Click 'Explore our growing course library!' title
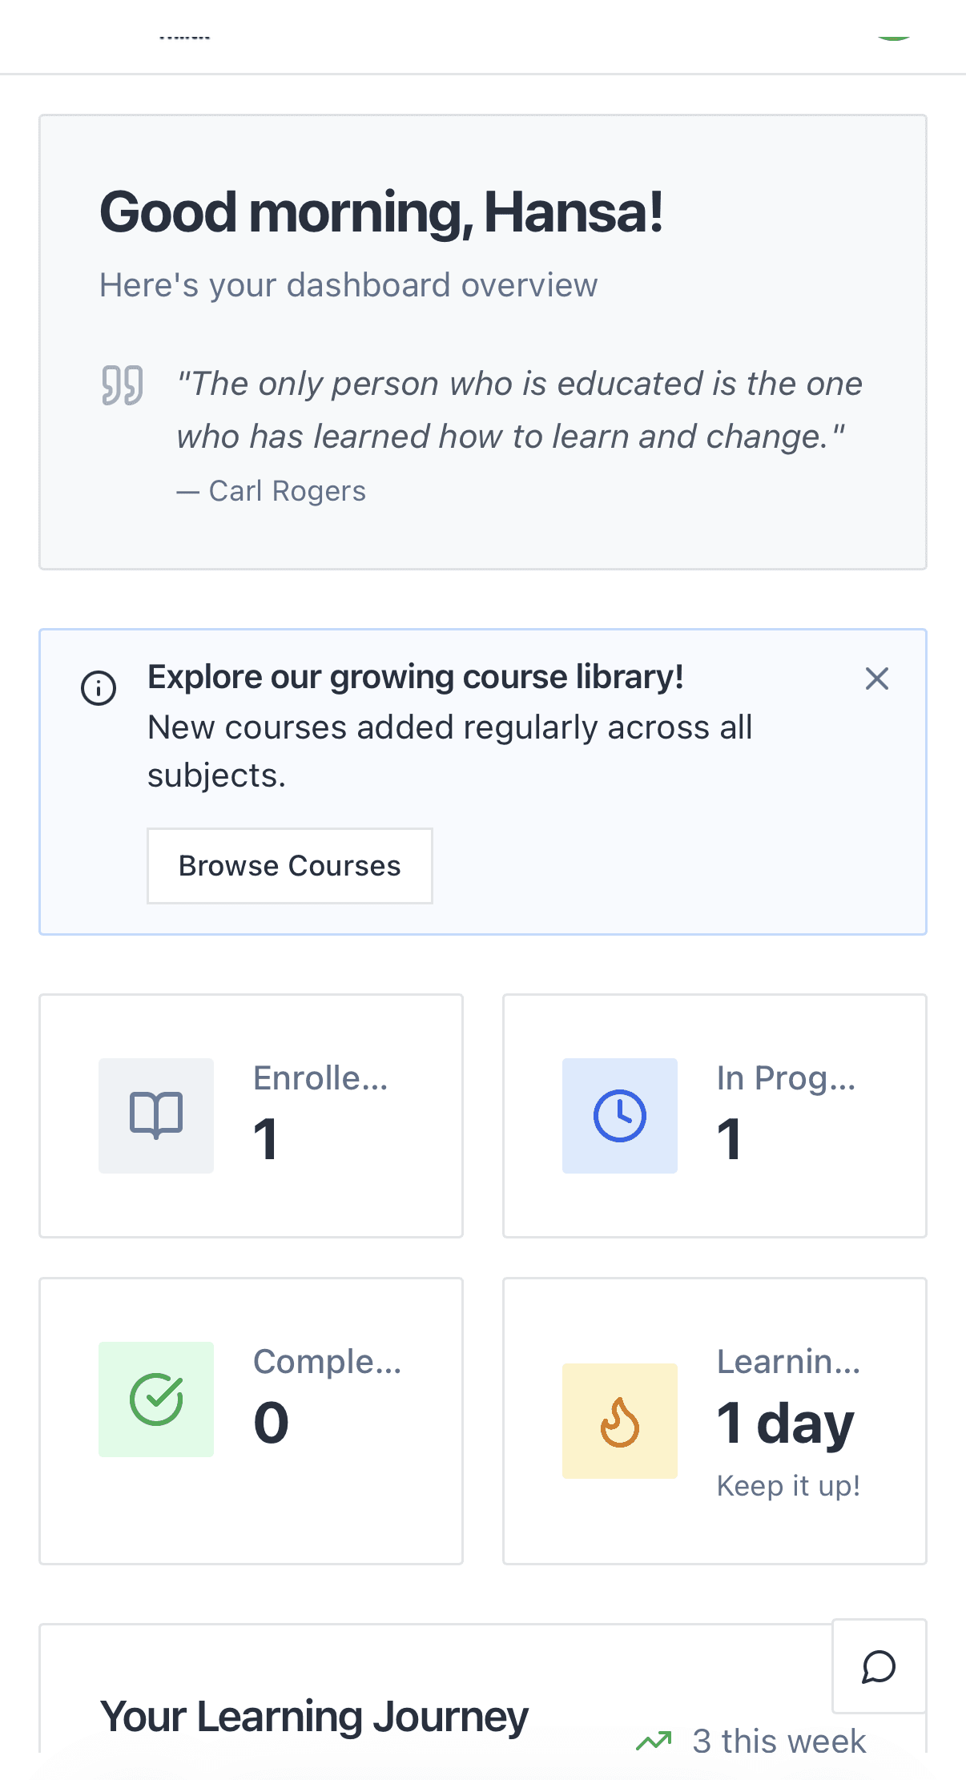966x1780 pixels. (x=415, y=677)
